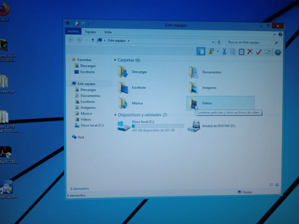Viewport: 299px width, 224px height.
Task: Click quick access New folder icon in title bar
Action: pyautogui.click(x=84, y=24)
